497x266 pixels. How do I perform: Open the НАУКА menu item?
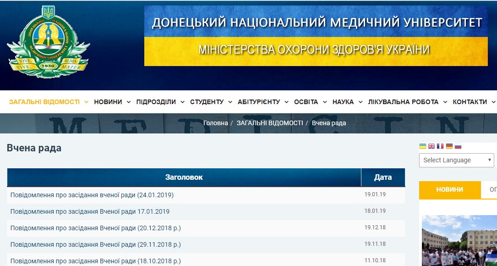coord(343,102)
